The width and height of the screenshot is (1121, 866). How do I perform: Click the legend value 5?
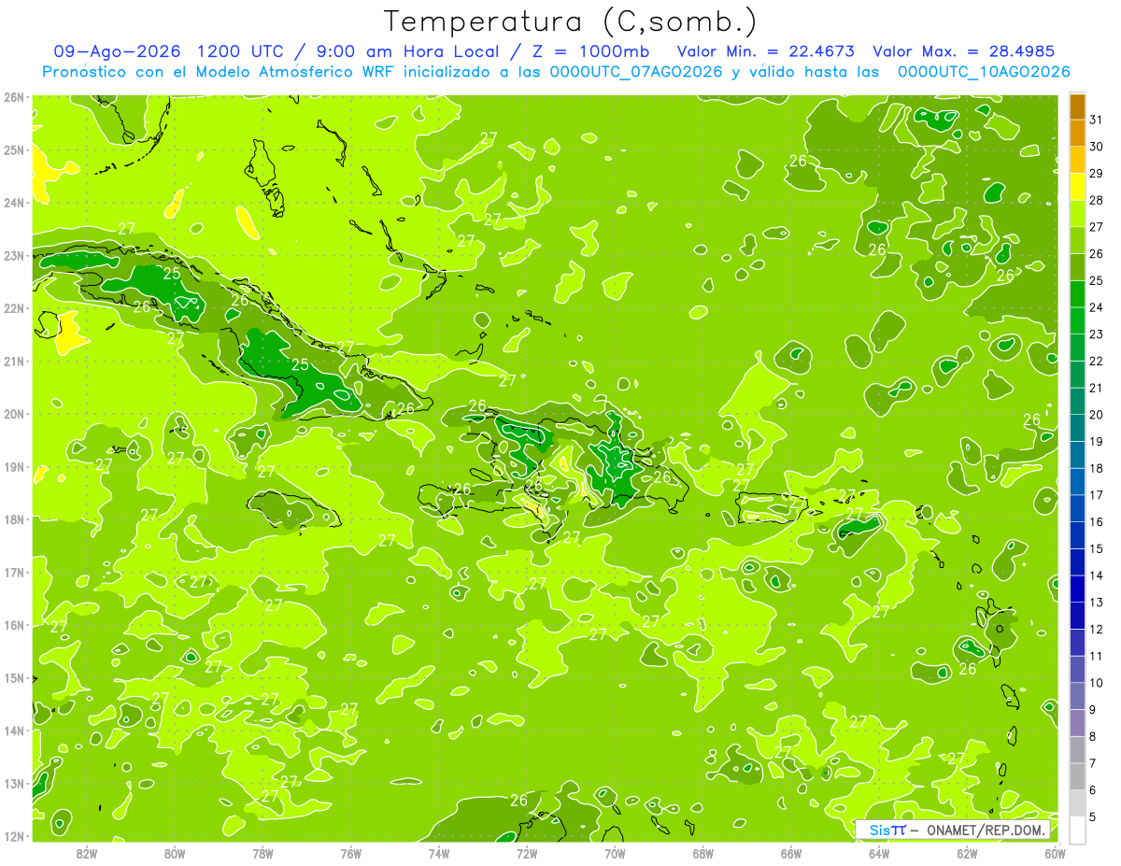[x=1093, y=816]
